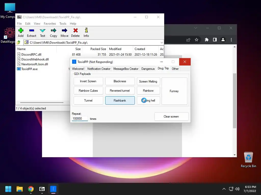Open Recycle Bin desktop icon
The image size is (261, 195).
point(248,160)
